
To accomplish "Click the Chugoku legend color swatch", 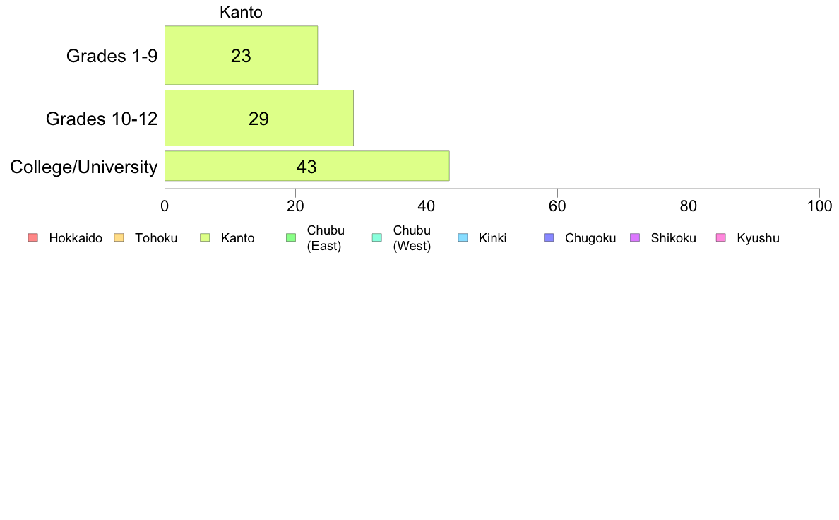I will [549, 238].
